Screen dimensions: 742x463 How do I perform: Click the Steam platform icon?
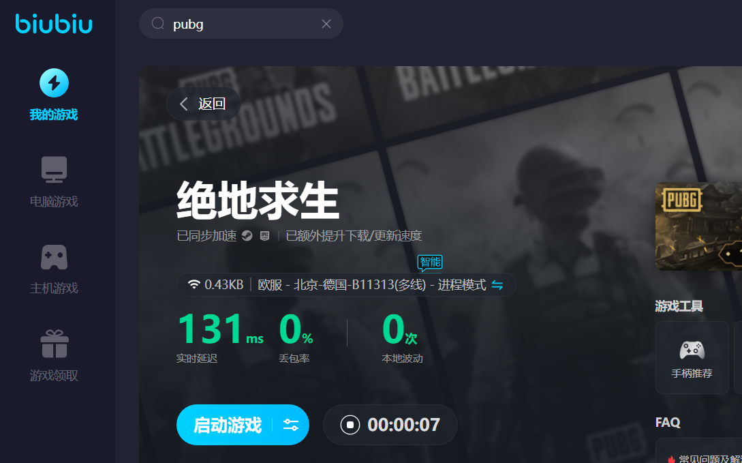click(x=247, y=236)
